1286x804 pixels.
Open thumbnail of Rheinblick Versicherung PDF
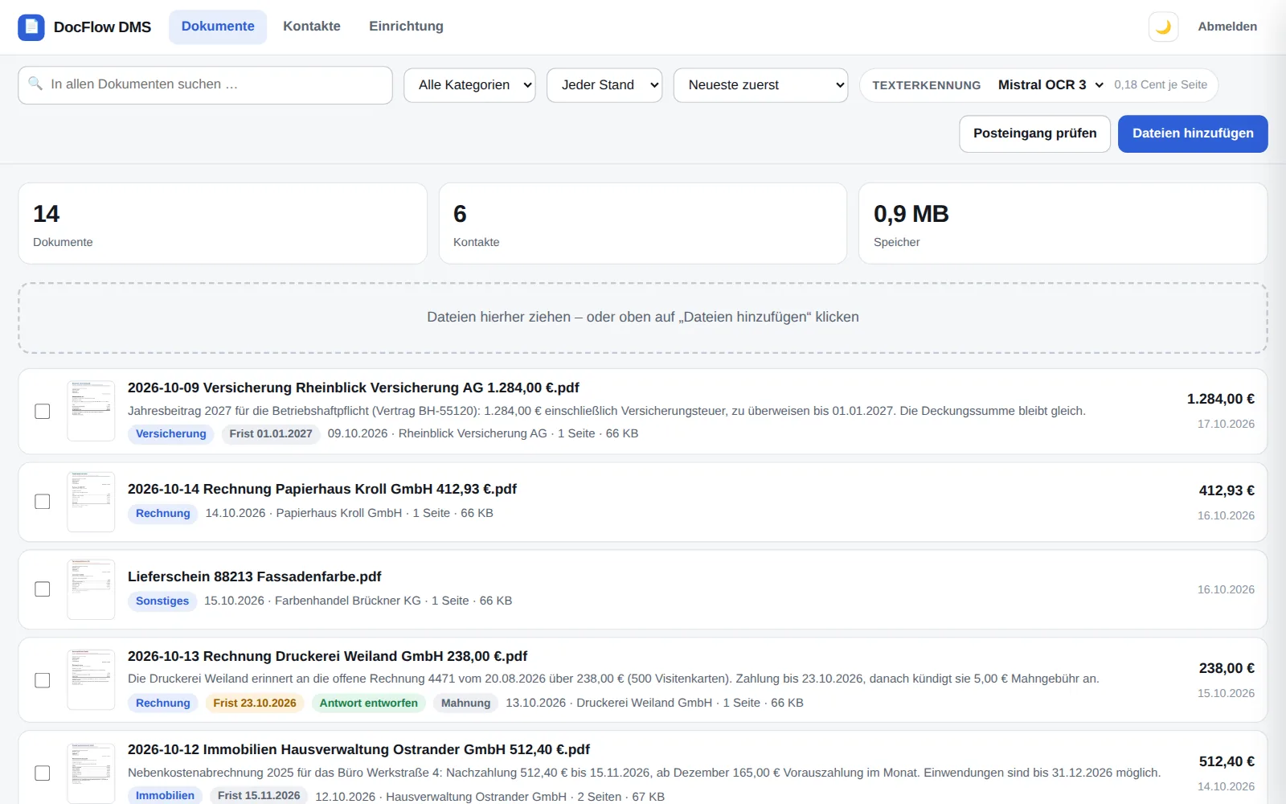coord(91,411)
